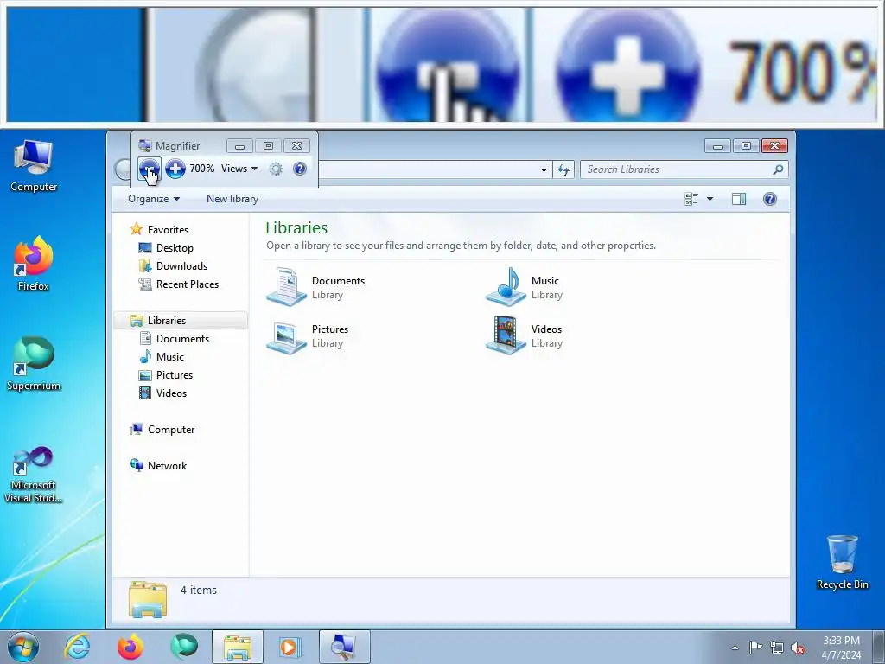This screenshot has width=885, height=664.
Task: Select the Supermium desktop shortcut
Action: click(34, 364)
